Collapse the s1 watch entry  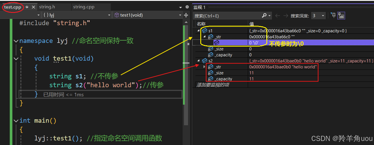pyautogui.click(x=199, y=31)
